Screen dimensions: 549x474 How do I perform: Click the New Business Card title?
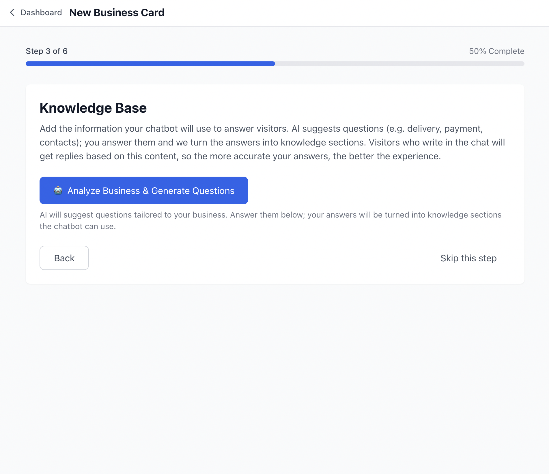[x=117, y=13]
